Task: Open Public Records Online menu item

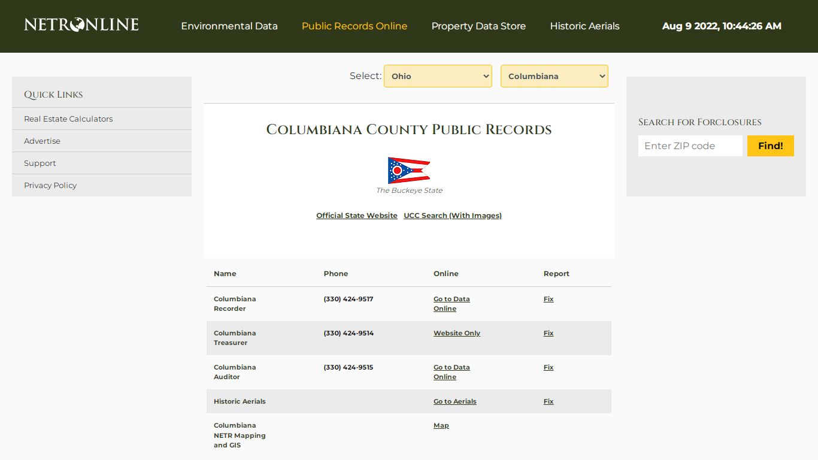Action: (x=355, y=26)
